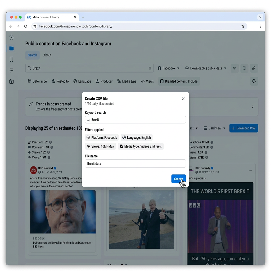
Task: Click the add-folder icon in sidebar
Action: [x=11, y=82]
